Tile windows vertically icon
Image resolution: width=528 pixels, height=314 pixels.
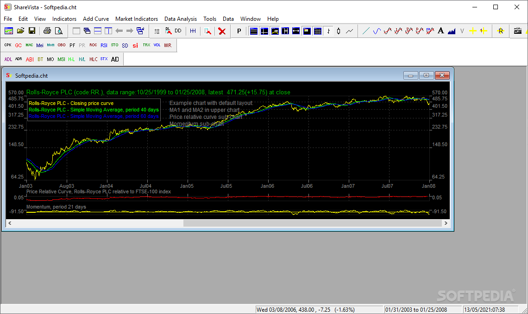(x=108, y=31)
